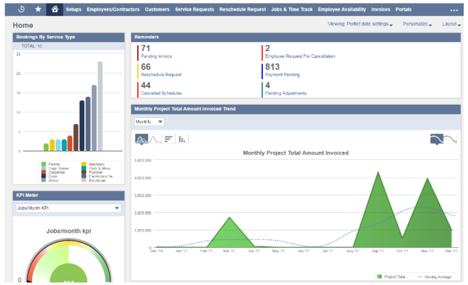Click the brown Plumber bar in chart
The image size is (468, 285).
pyautogui.click(x=76, y=137)
